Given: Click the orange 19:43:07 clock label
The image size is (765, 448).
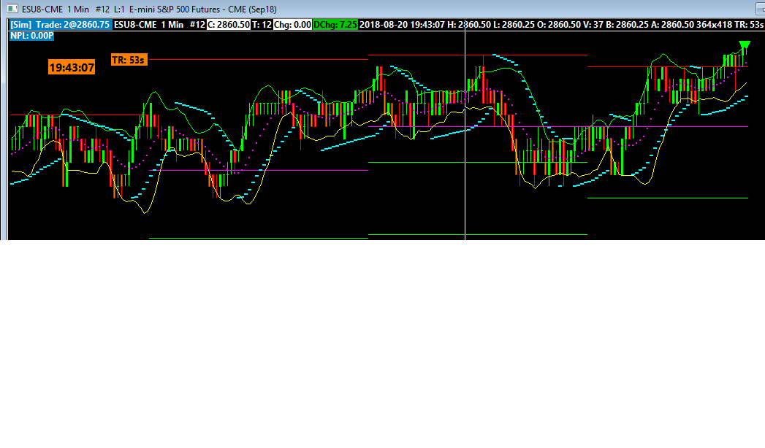Looking at the screenshot, I should (72, 67).
